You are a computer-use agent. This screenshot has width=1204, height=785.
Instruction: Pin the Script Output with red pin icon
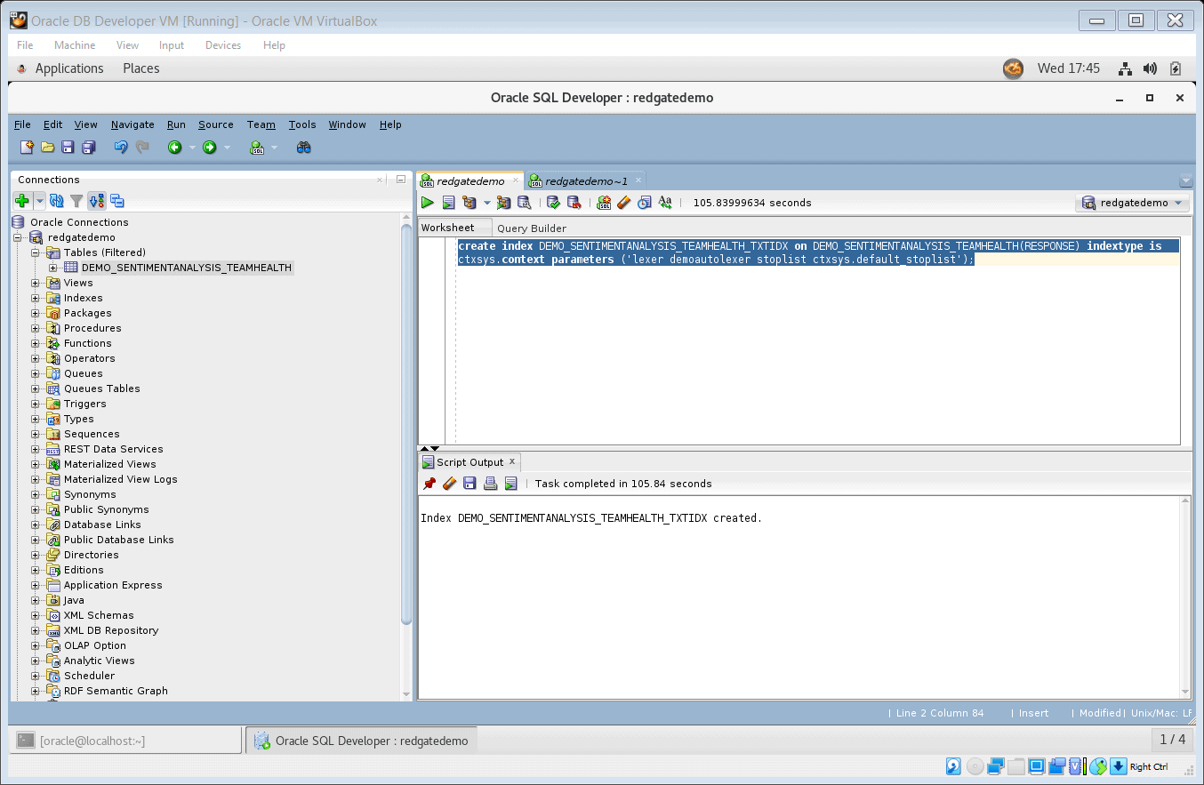pyautogui.click(x=429, y=484)
